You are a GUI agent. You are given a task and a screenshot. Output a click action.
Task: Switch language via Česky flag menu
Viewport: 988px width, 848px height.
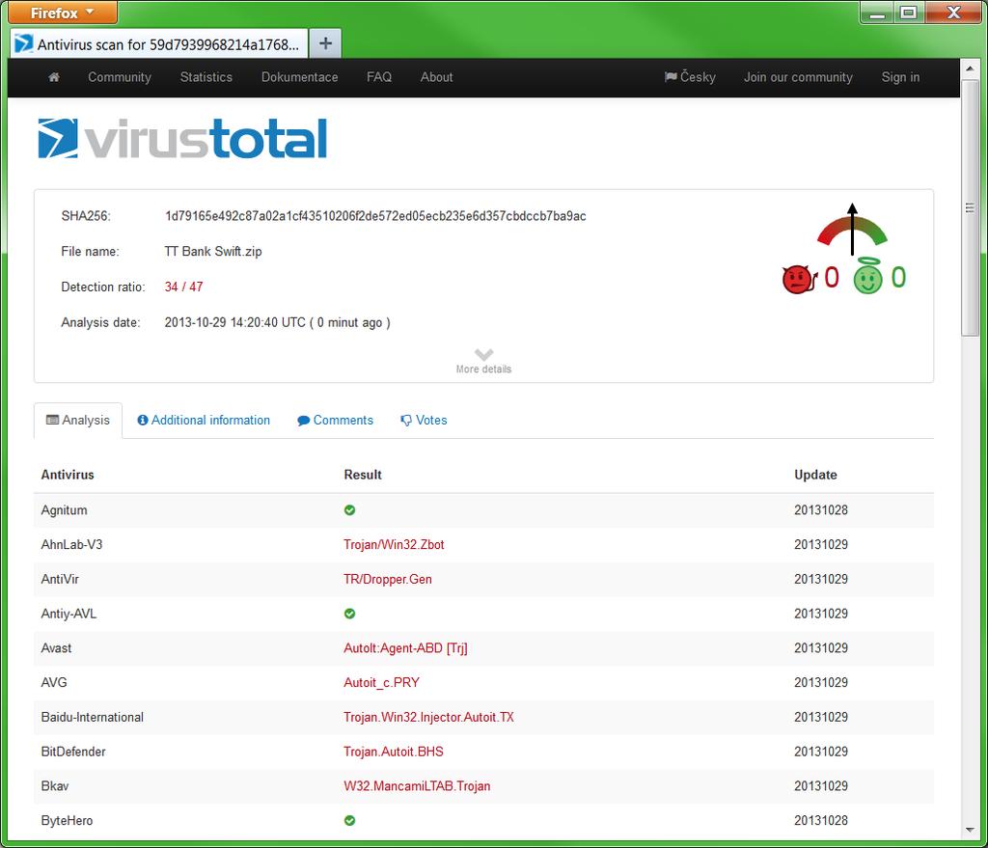click(x=690, y=77)
